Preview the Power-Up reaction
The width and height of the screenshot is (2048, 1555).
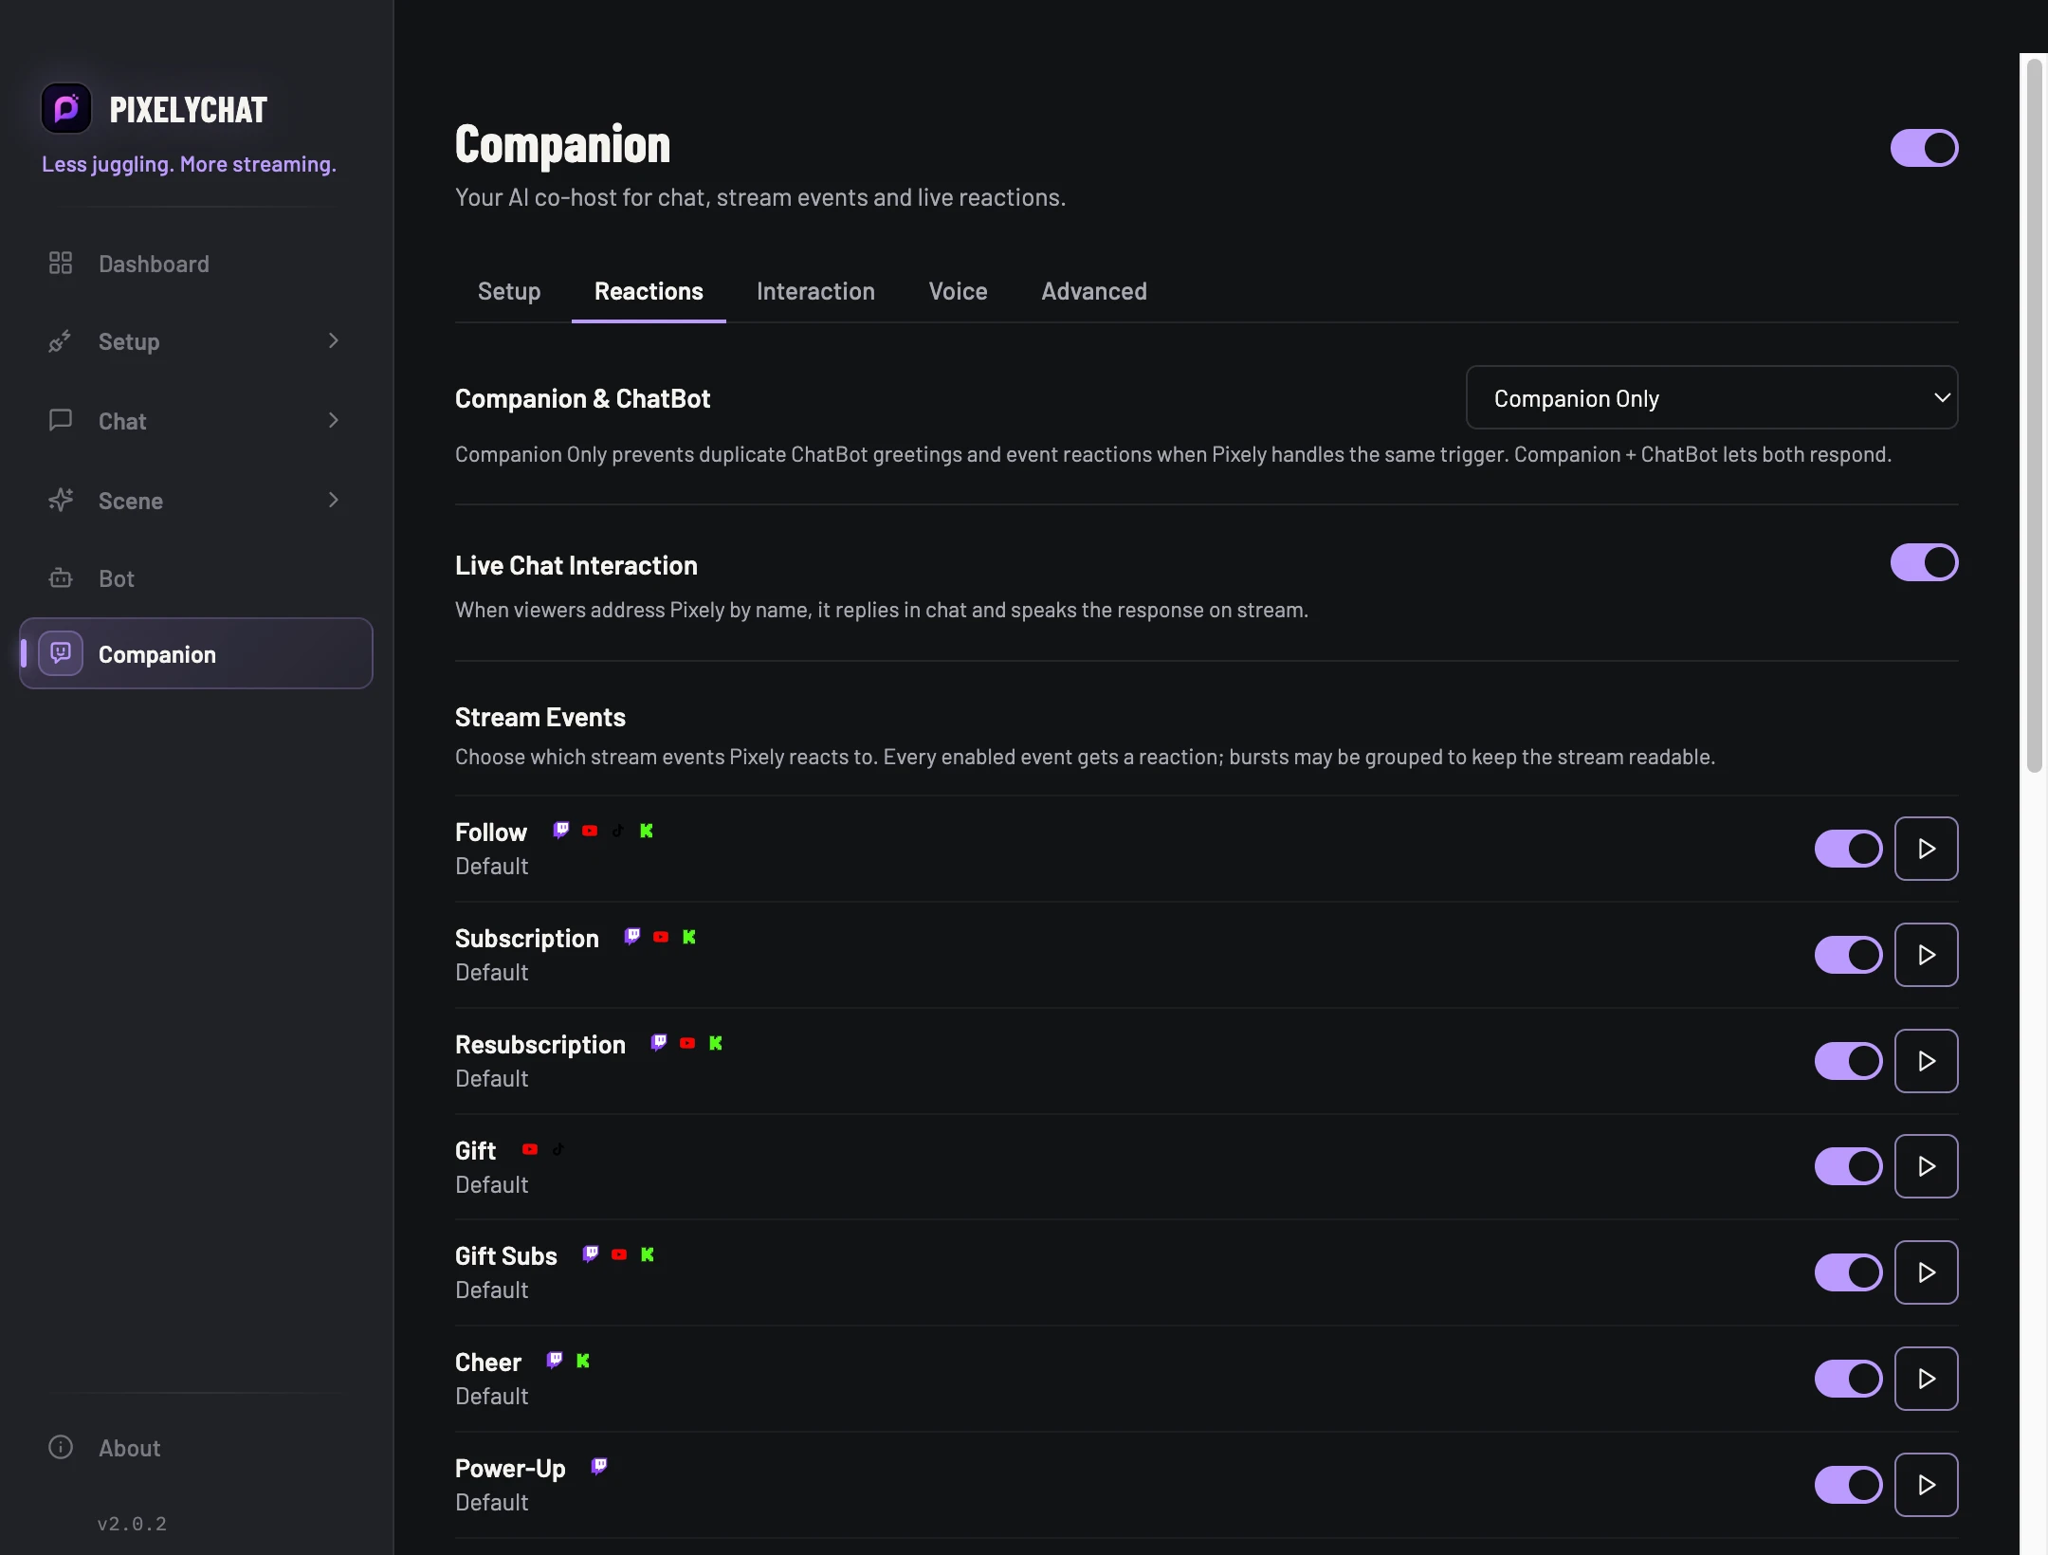coord(1926,1485)
